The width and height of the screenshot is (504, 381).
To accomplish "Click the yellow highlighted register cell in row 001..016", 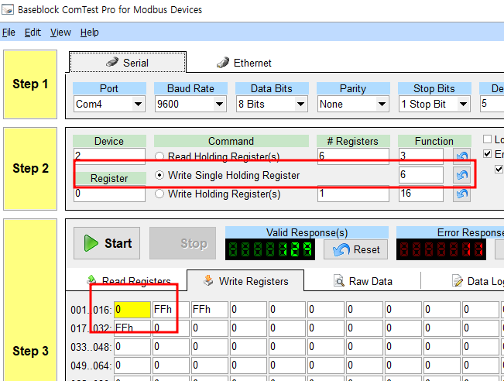I will pyautogui.click(x=132, y=310).
